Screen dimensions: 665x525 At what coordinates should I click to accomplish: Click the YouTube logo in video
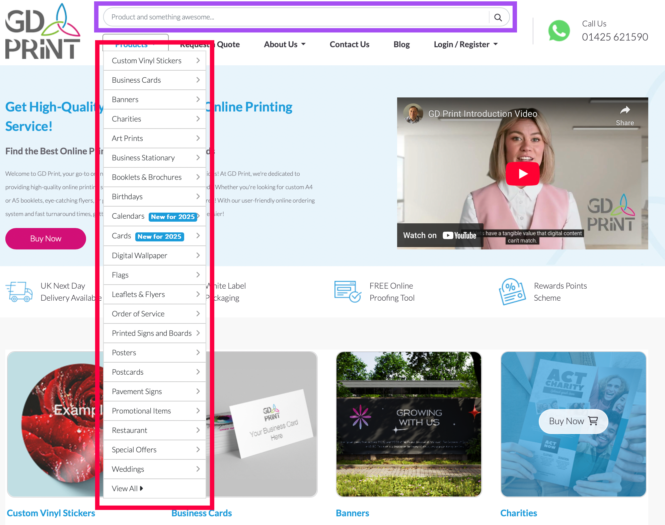(459, 235)
